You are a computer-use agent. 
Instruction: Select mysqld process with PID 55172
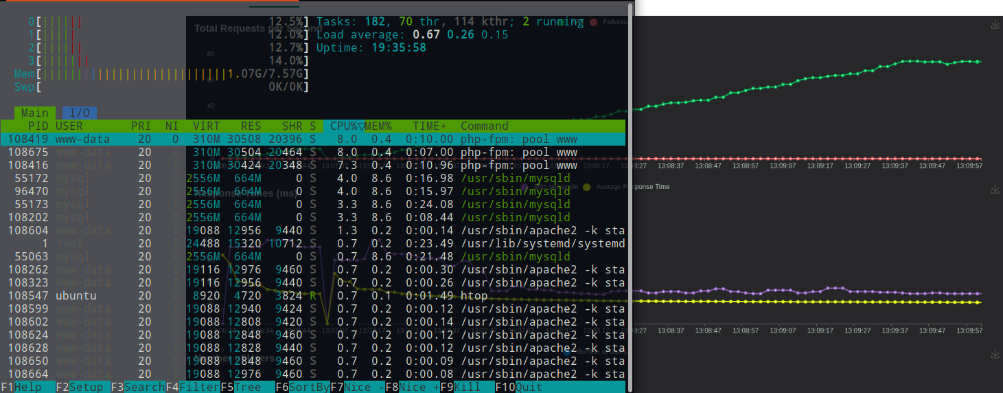tap(313, 179)
